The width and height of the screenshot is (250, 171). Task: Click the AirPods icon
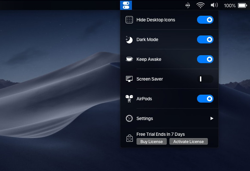(129, 99)
